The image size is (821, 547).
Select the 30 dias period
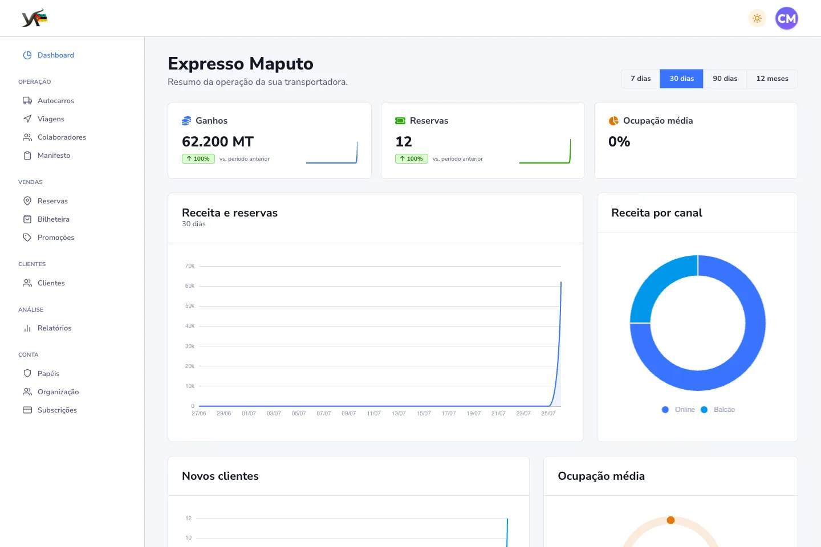coord(682,79)
